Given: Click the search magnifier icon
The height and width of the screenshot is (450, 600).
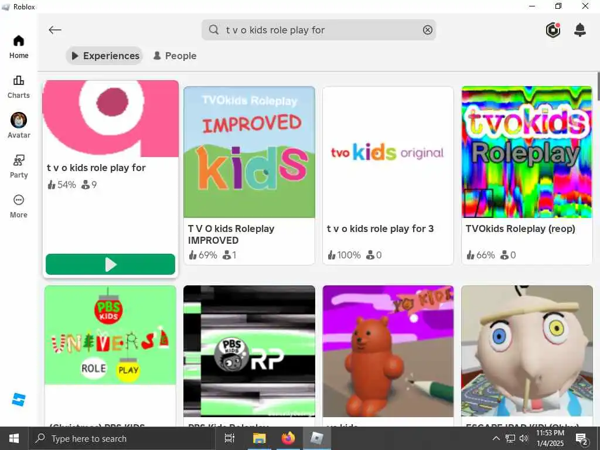Looking at the screenshot, I should 213,30.
